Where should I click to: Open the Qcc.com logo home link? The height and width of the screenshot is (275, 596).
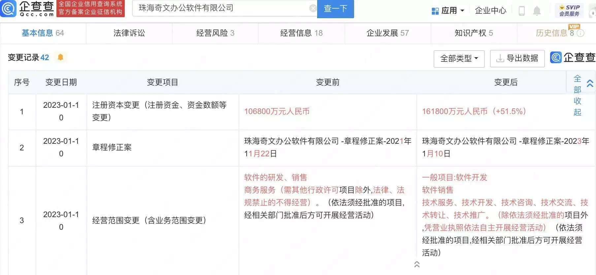pos(28,9)
